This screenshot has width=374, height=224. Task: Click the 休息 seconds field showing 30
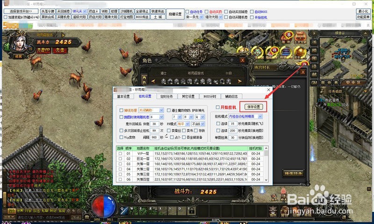click(x=154, y=124)
